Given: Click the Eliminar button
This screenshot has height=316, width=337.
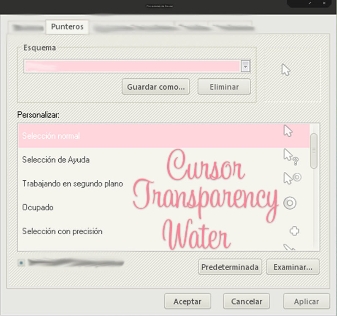Looking at the screenshot, I should 224,87.
